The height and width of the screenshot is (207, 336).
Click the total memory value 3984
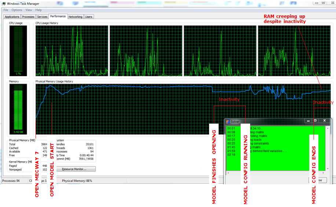point(44,144)
